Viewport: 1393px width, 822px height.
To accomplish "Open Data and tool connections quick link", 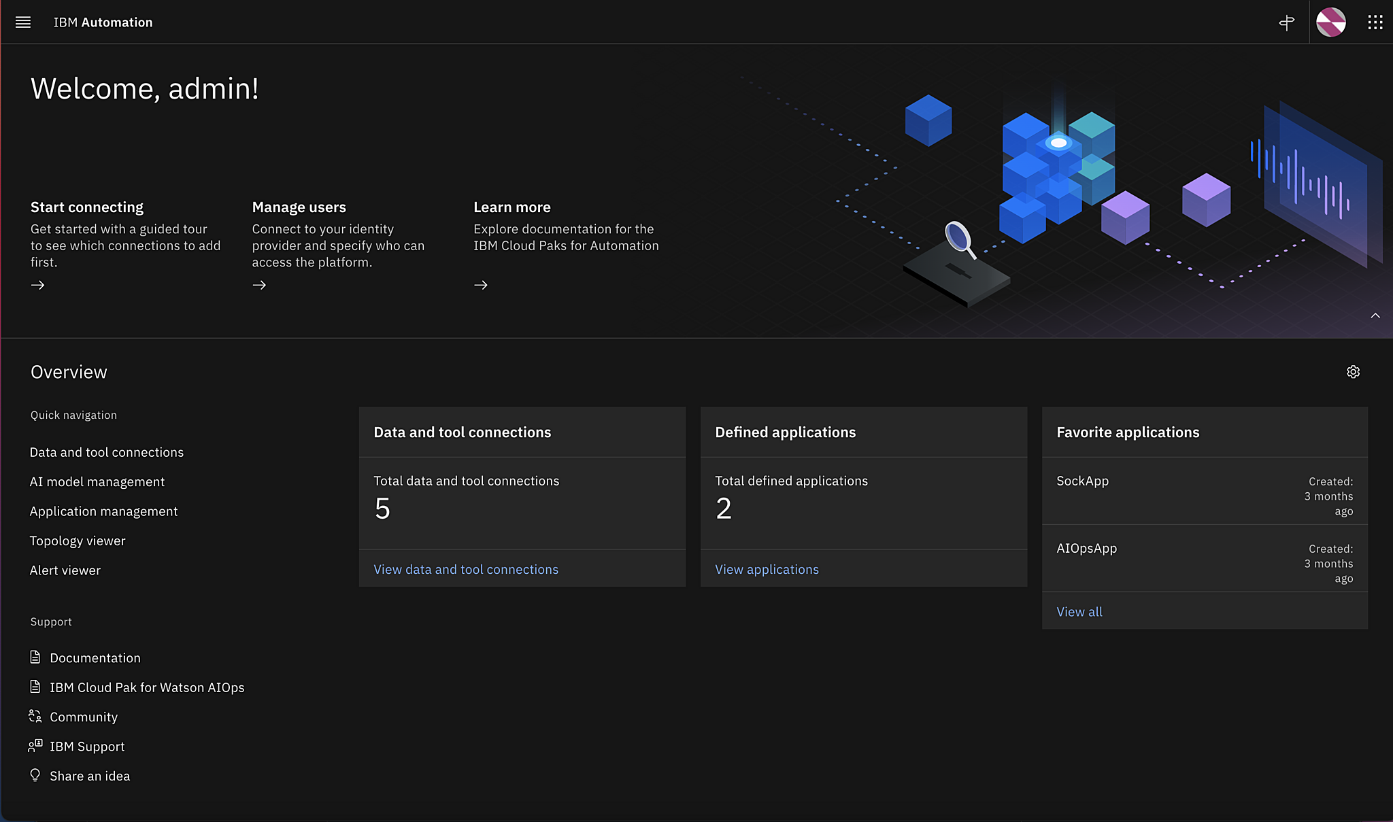I will (x=107, y=452).
